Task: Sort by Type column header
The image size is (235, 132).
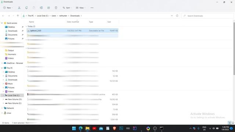Action: (x=91, y=22)
